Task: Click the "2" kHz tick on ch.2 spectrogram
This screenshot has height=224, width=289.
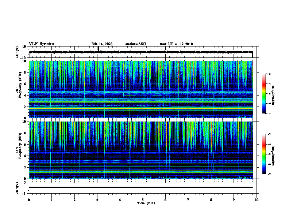Action: (x=26, y=167)
